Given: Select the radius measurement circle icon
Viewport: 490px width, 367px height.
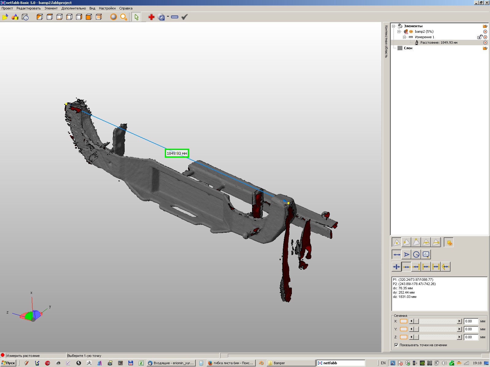Looking at the screenshot, I should click(x=416, y=254).
